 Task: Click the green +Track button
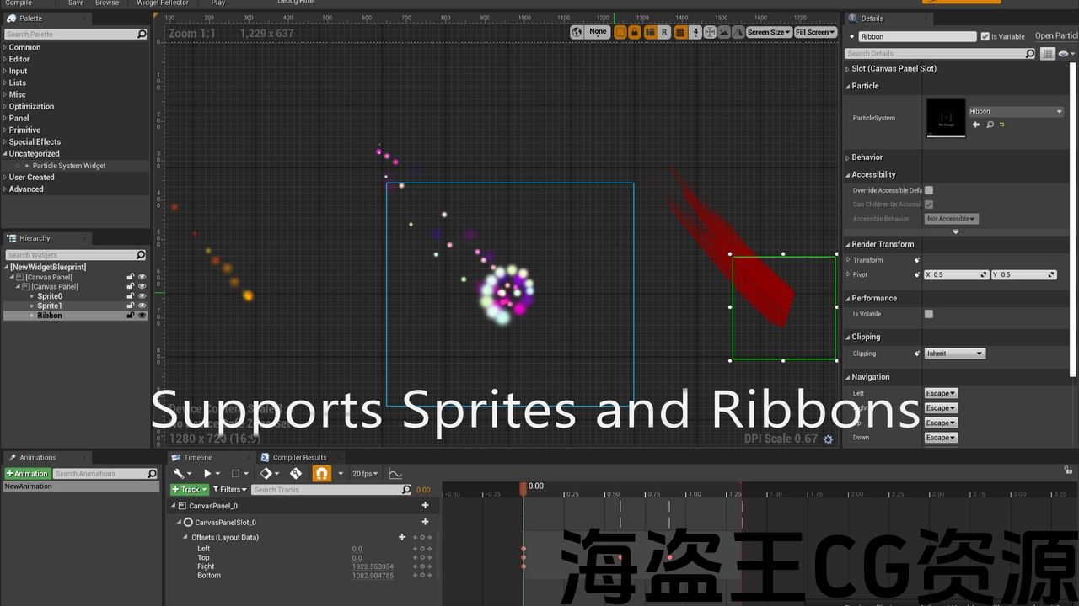point(189,490)
